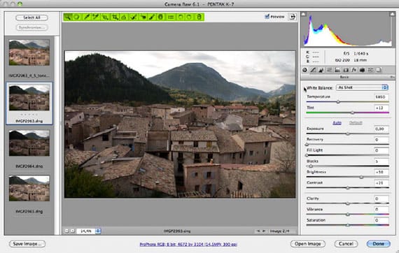The height and width of the screenshot is (253, 399).
Task: Select the Graduated Filter tool
Action: point(160,17)
